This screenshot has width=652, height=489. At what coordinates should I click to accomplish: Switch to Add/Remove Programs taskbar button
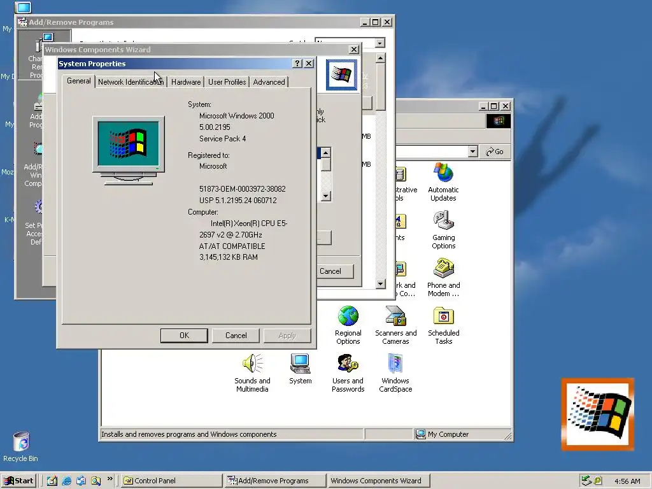tap(275, 481)
